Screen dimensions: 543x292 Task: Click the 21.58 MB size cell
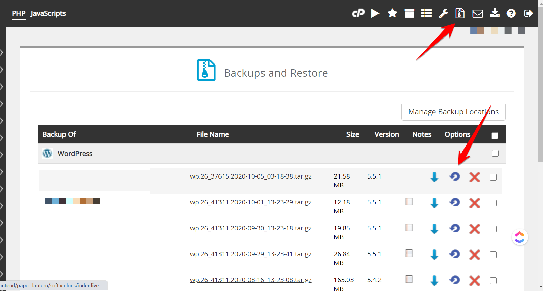click(x=342, y=181)
